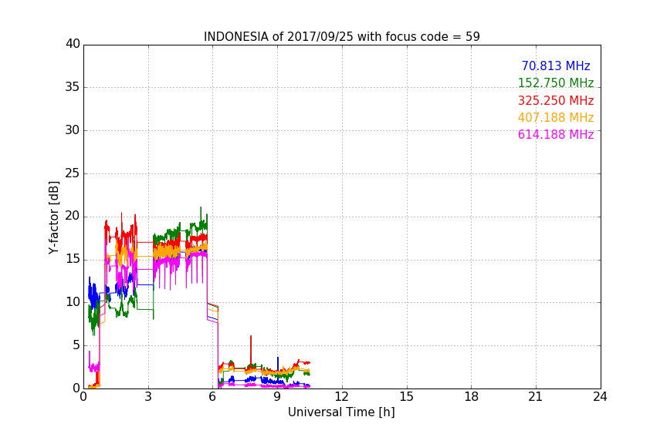Select the 152.750 MHz legend label
Screen dimensions: 667x444
pos(556,82)
